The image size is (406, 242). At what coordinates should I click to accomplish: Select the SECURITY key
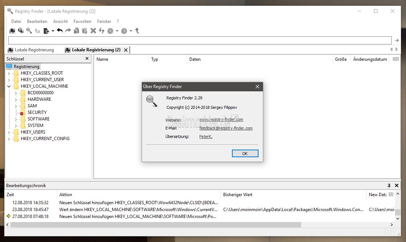click(x=37, y=112)
